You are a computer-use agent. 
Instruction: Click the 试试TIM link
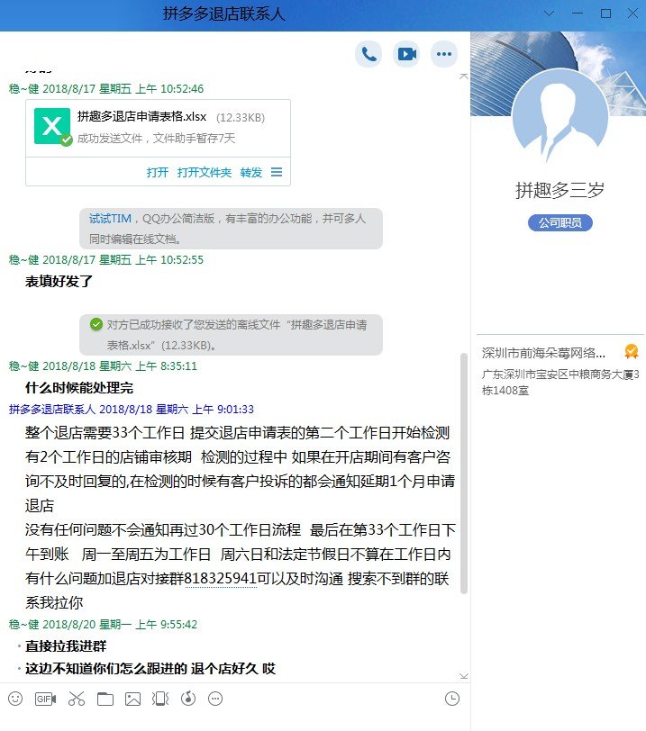click(x=111, y=218)
